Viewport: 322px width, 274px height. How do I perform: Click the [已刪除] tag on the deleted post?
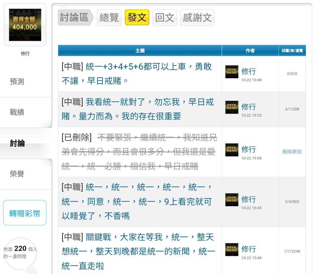[77, 137]
